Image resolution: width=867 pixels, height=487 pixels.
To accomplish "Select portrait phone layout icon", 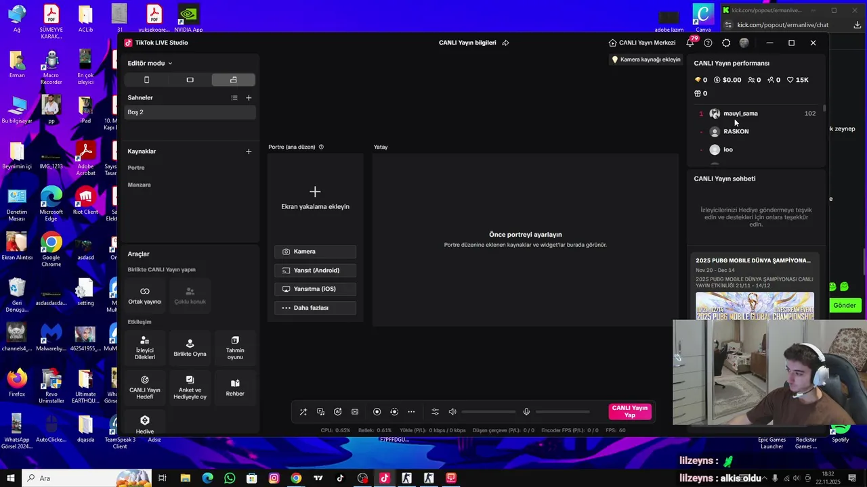I will [x=146, y=80].
